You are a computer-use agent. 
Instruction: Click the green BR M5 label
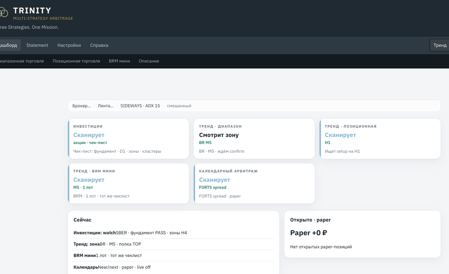[x=205, y=143]
